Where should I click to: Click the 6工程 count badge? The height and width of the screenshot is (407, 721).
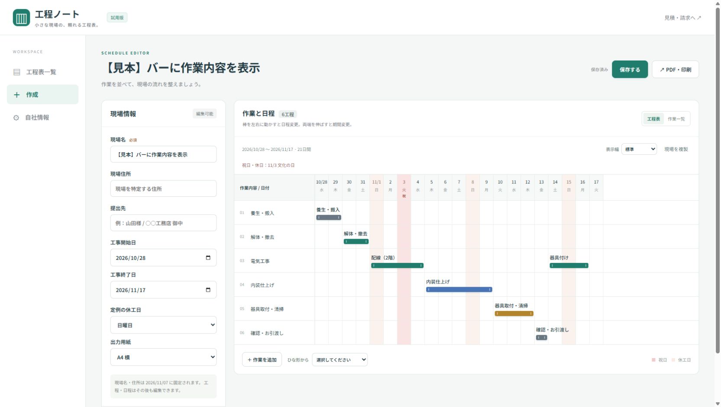point(288,115)
